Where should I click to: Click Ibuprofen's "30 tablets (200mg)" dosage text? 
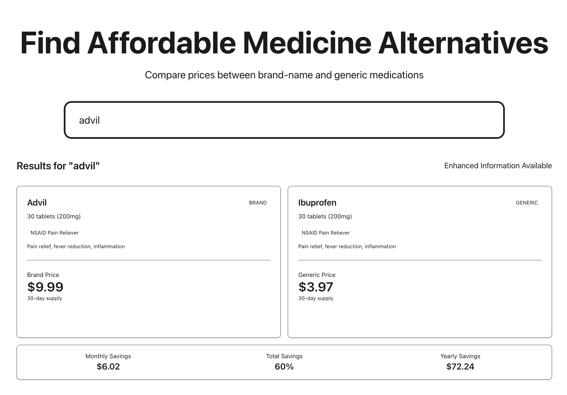[325, 216]
